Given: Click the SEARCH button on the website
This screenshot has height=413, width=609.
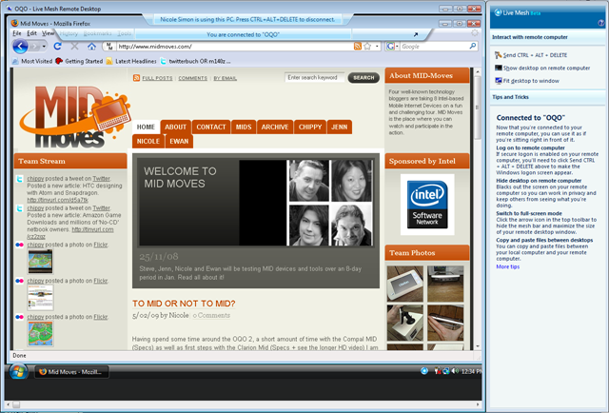Looking at the screenshot, I should [363, 78].
